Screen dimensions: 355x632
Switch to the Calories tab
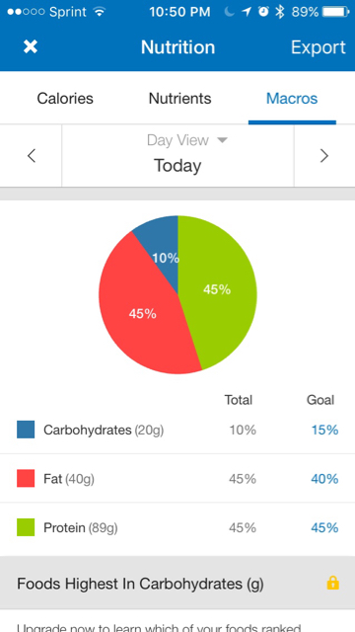[x=65, y=99]
